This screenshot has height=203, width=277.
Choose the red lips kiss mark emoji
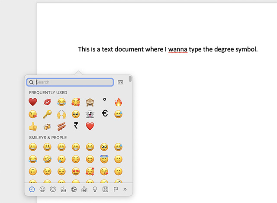pos(47,102)
